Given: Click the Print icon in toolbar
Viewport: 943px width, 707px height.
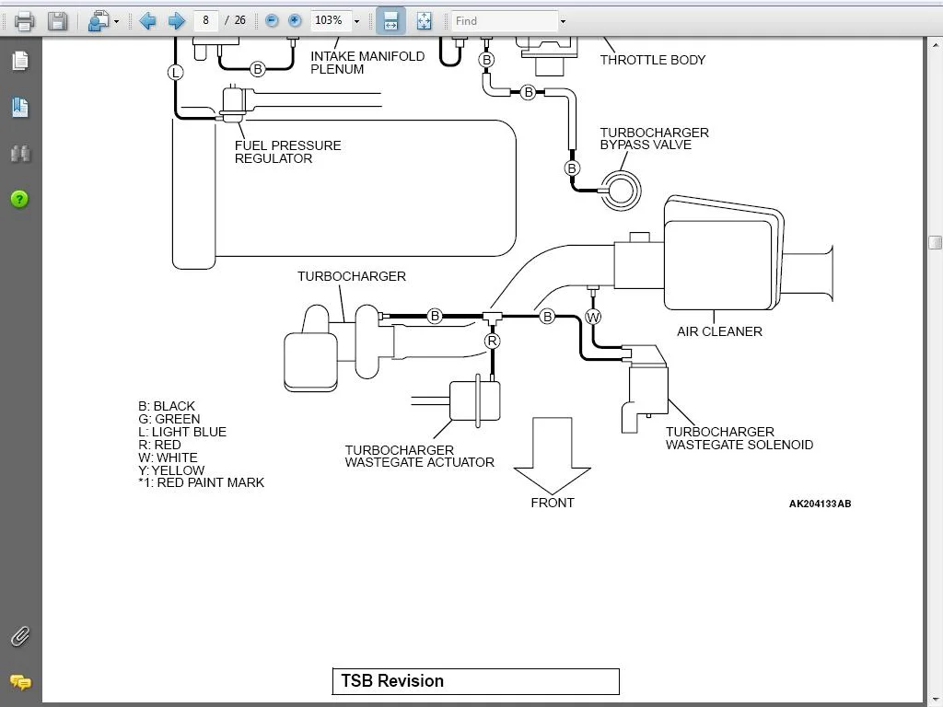Looking at the screenshot, I should coord(24,21).
